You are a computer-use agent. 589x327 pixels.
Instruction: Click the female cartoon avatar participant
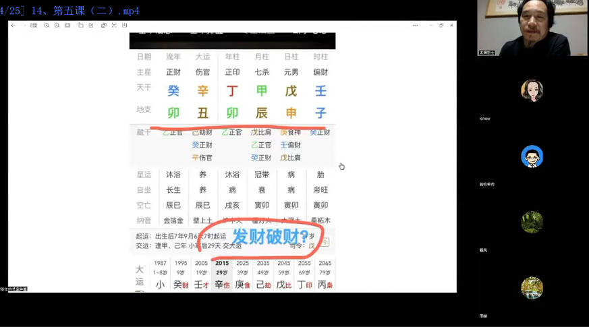tap(532, 90)
